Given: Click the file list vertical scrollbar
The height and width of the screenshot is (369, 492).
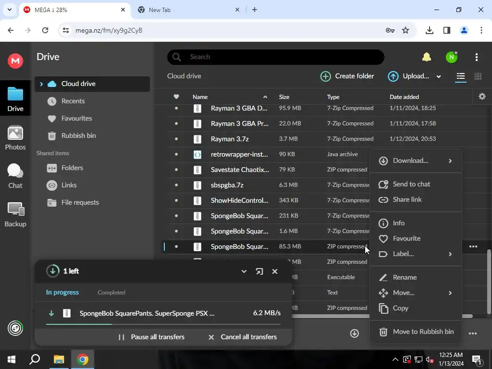Looking at the screenshot, I should [x=489, y=282].
